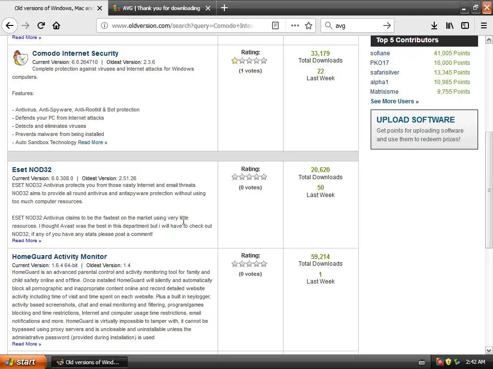Click the 41,005 Points value
This screenshot has height=369, width=493.
(x=452, y=53)
